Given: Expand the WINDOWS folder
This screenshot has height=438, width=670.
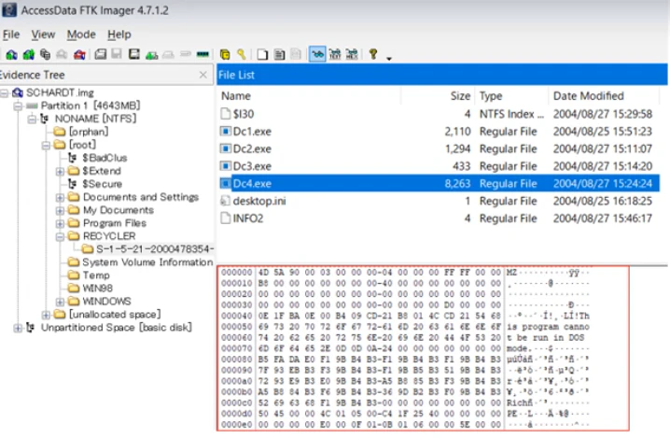Looking at the screenshot, I should (61, 302).
